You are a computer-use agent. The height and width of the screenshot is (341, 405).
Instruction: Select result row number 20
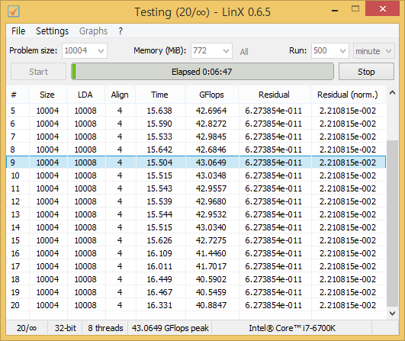(196, 305)
